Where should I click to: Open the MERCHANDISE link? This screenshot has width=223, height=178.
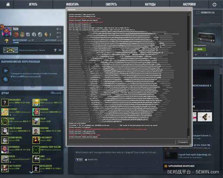(x=202, y=86)
